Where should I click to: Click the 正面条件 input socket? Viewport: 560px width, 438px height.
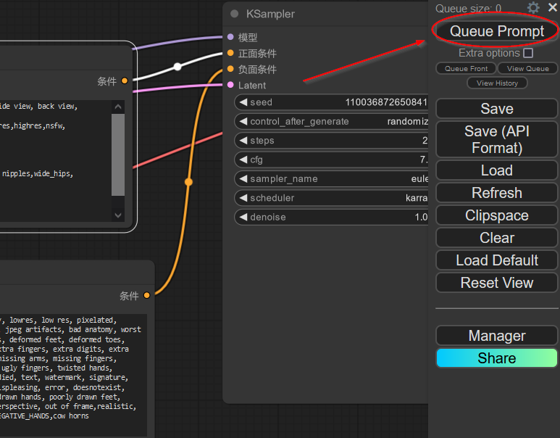[x=230, y=53]
